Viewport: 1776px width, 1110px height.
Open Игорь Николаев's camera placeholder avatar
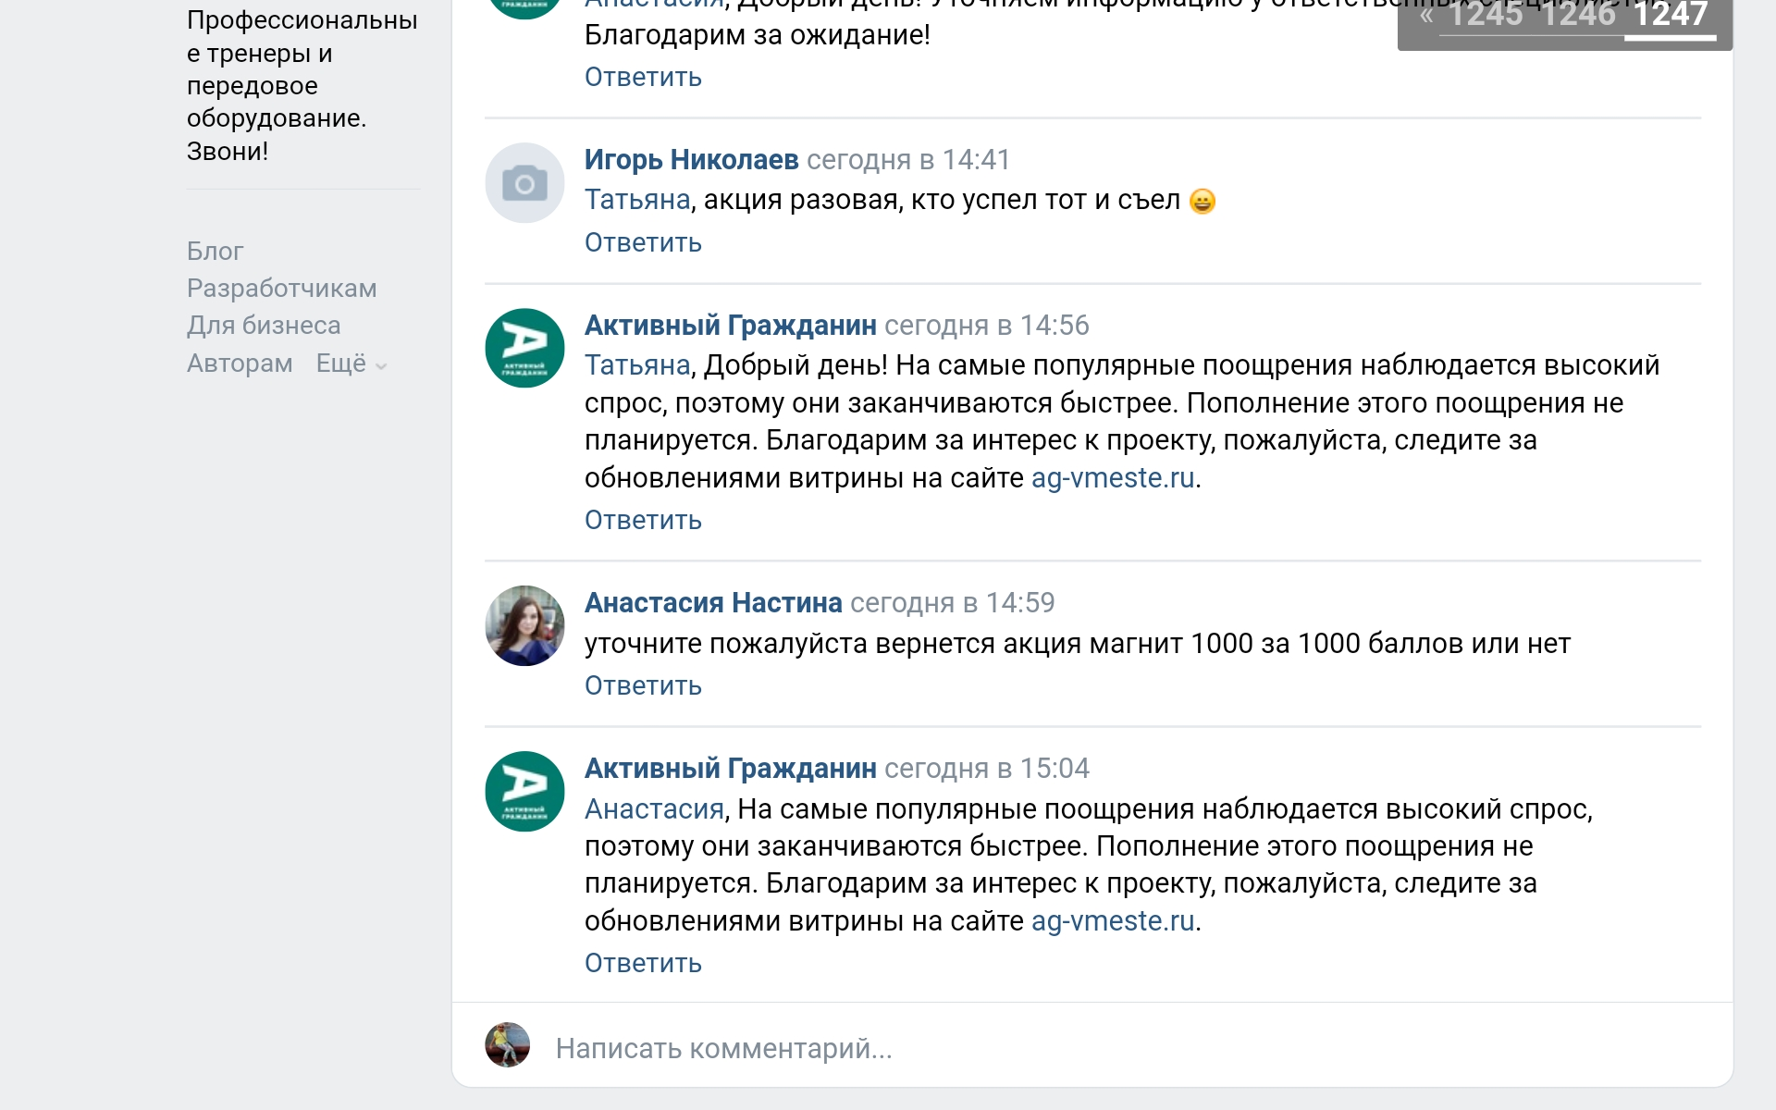[524, 182]
